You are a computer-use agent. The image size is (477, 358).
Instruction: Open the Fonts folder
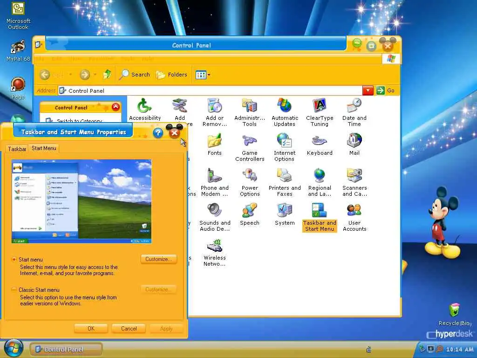point(214,145)
